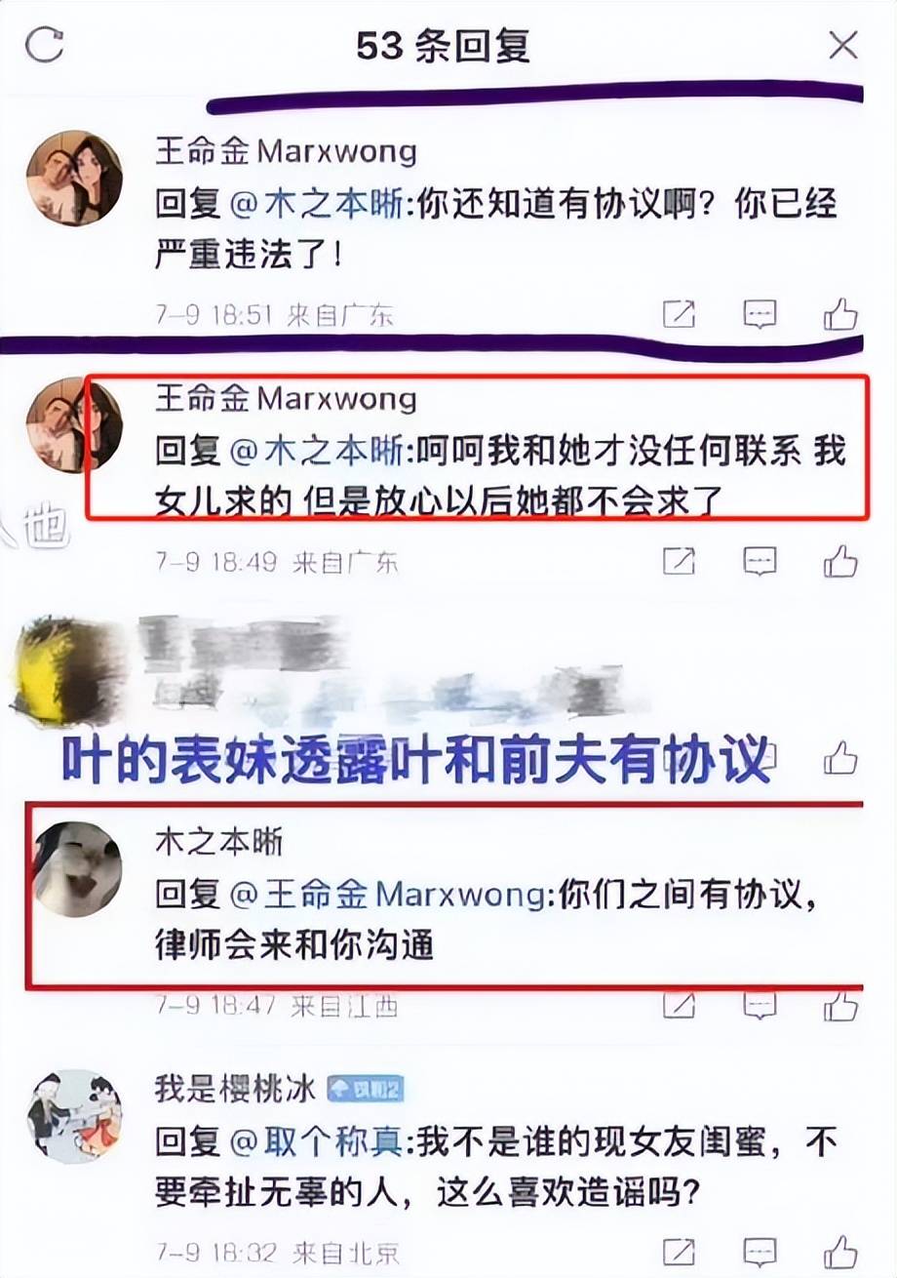The height and width of the screenshot is (1278, 897).
Task: Close the 53 replies panel
Action: point(842,45)
